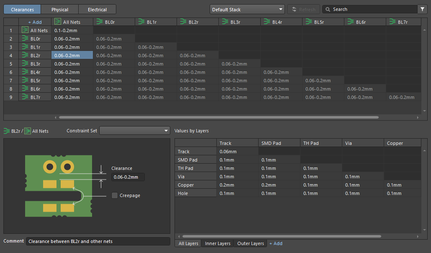Click the Clearance value input field
The width and height of the screenshot is (431, 253).
[x=128, y=177]
